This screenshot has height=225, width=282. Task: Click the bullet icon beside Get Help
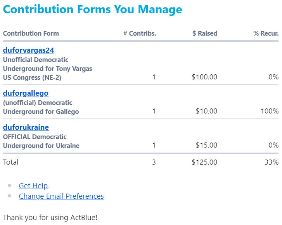tap(10, 185)
